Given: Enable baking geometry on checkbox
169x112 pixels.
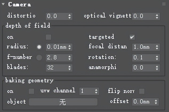Looking at the screenshot, I should click(31, 91).
